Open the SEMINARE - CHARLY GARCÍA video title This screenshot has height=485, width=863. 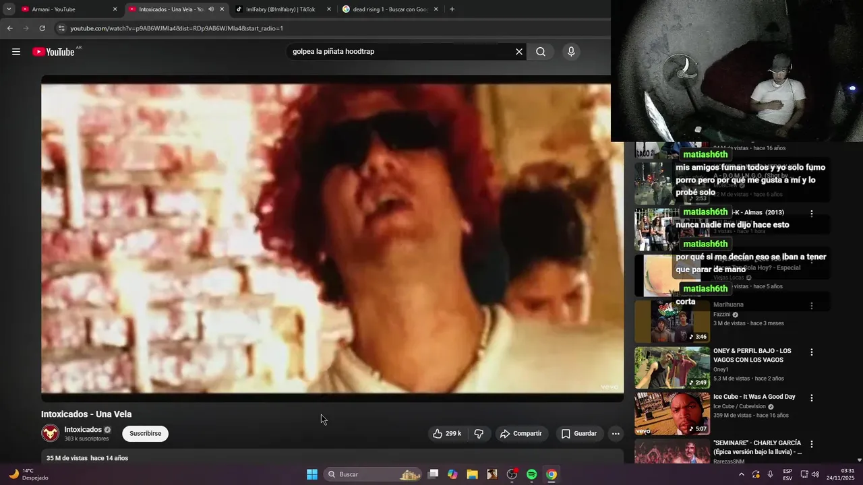758,447
